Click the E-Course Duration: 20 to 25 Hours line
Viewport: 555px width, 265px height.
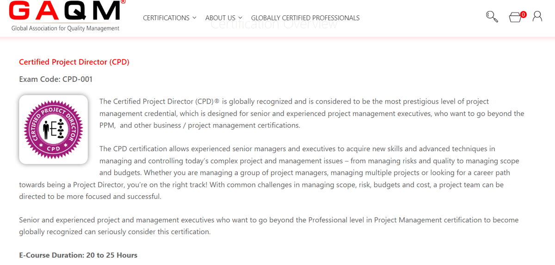pyautogui.click(x=78, y=255)
